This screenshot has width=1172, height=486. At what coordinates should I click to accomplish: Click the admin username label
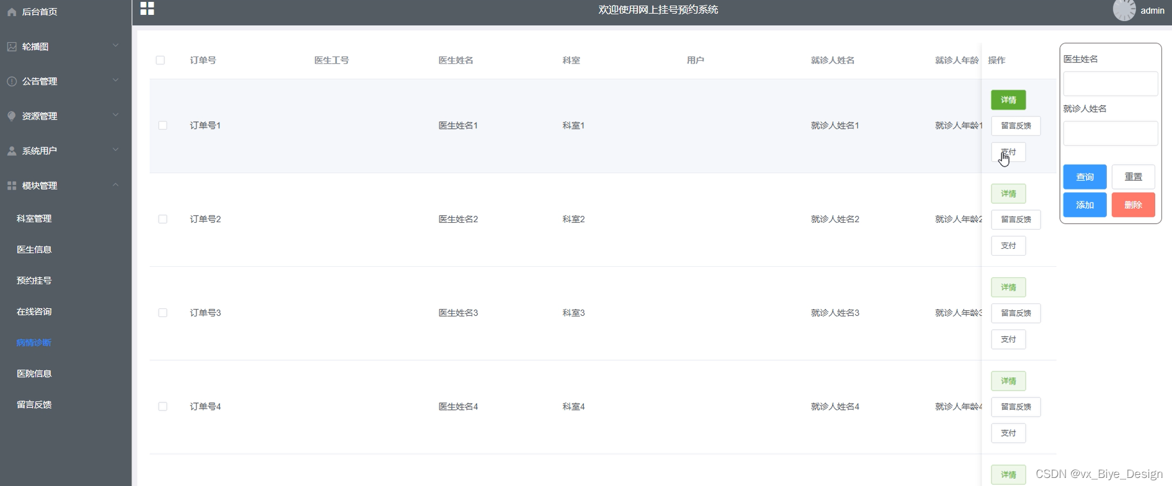pyautogui.click(x=1152, y=11)
